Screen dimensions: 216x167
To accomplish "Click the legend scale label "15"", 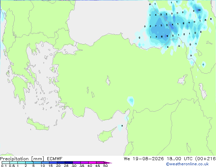I will [50, 166].
